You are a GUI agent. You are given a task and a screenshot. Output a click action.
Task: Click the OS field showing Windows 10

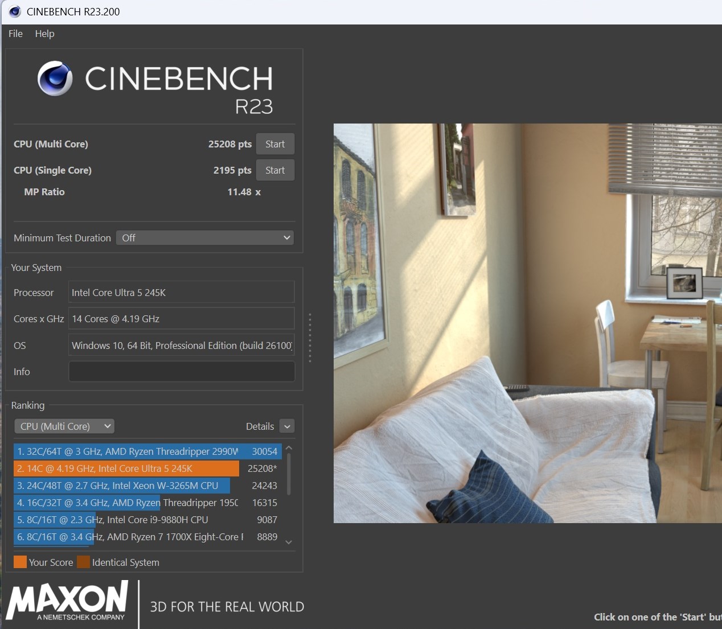pos(181,346)
